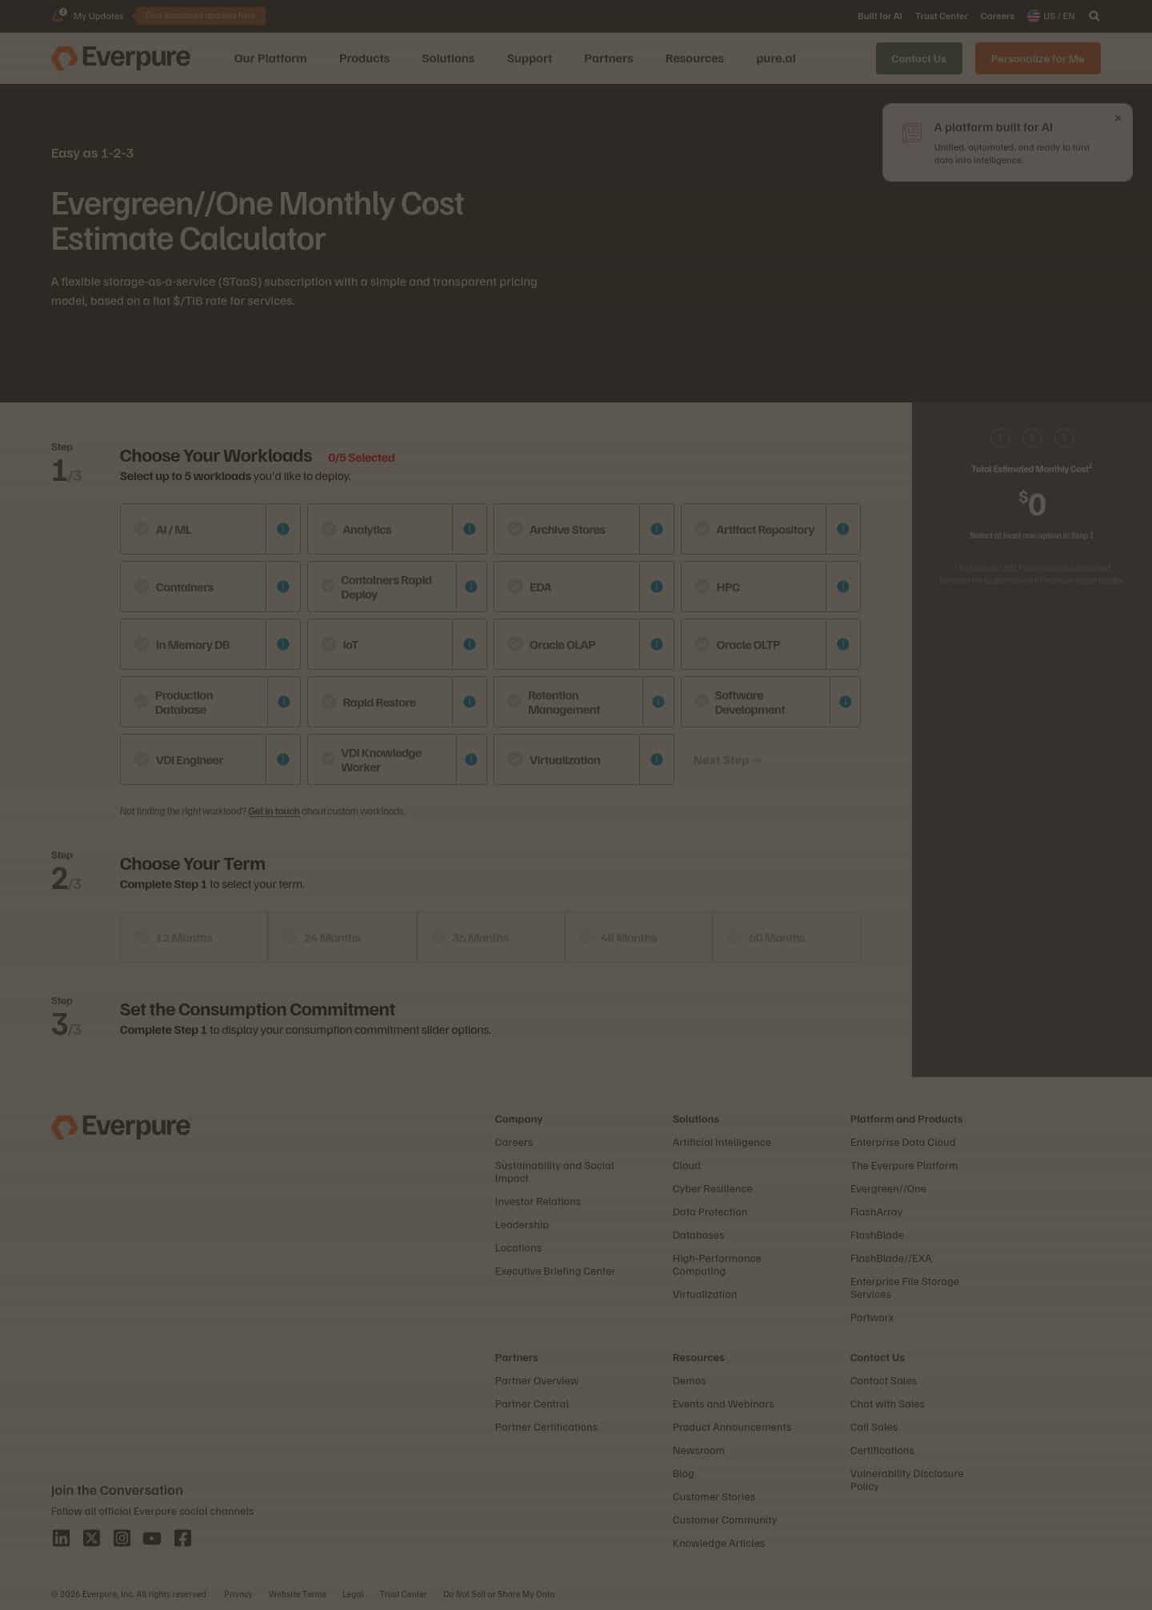
Task: Select the AI / ML workload checkbox
Action: point(142,529)
